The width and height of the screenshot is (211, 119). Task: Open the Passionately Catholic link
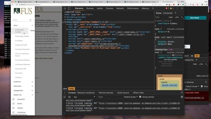[x=22, y=36]
